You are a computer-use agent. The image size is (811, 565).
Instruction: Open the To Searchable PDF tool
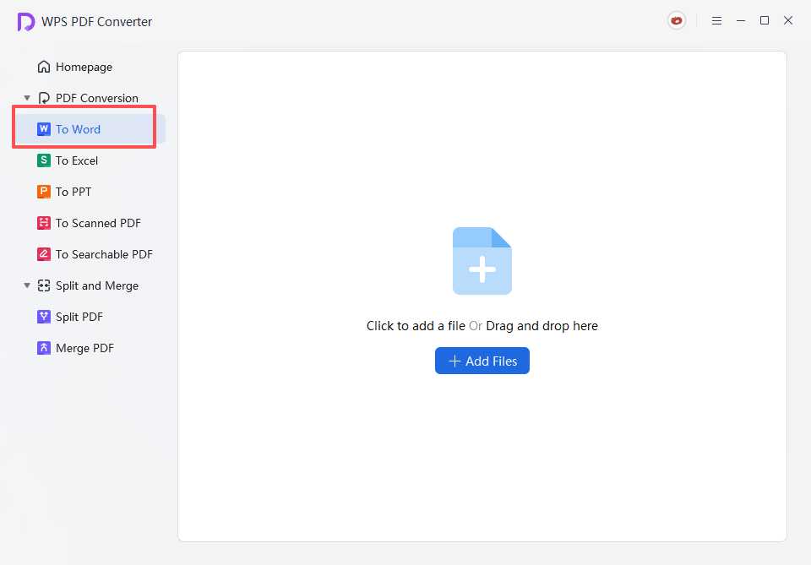click(x=103, y=254)
